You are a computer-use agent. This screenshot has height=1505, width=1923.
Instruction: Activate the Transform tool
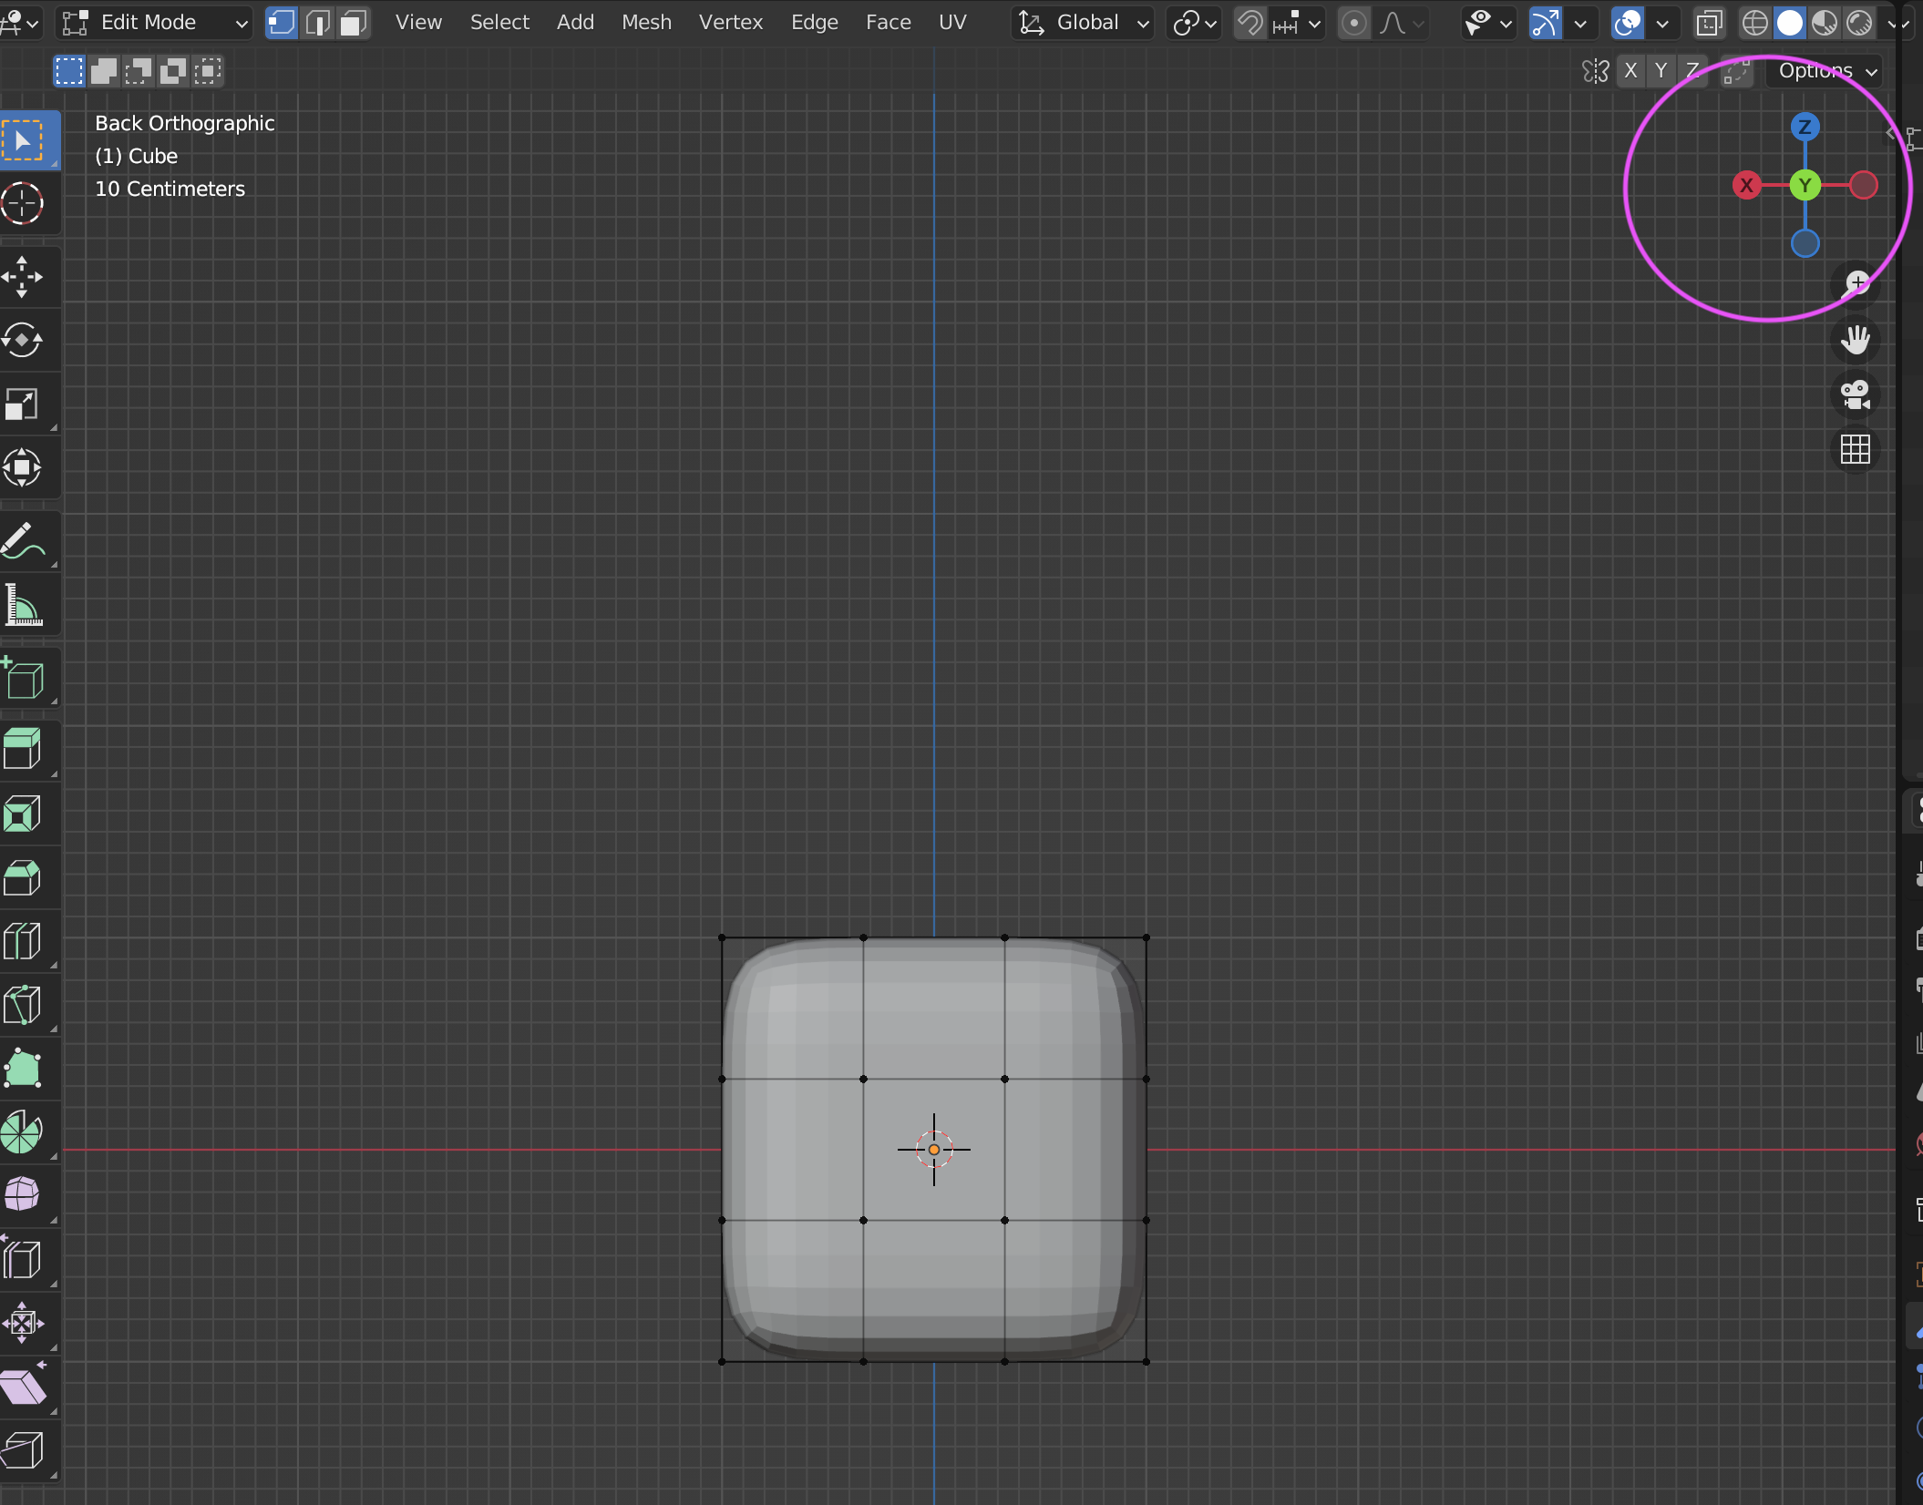[x=24, y=468]
